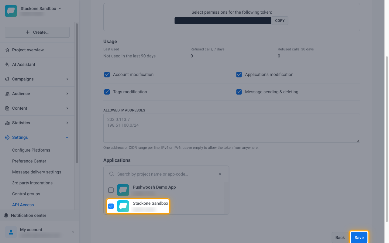Toggle the Tags modification checkbox
The height and width of the screenshot is (243, 389).
(x=107, y=92)
